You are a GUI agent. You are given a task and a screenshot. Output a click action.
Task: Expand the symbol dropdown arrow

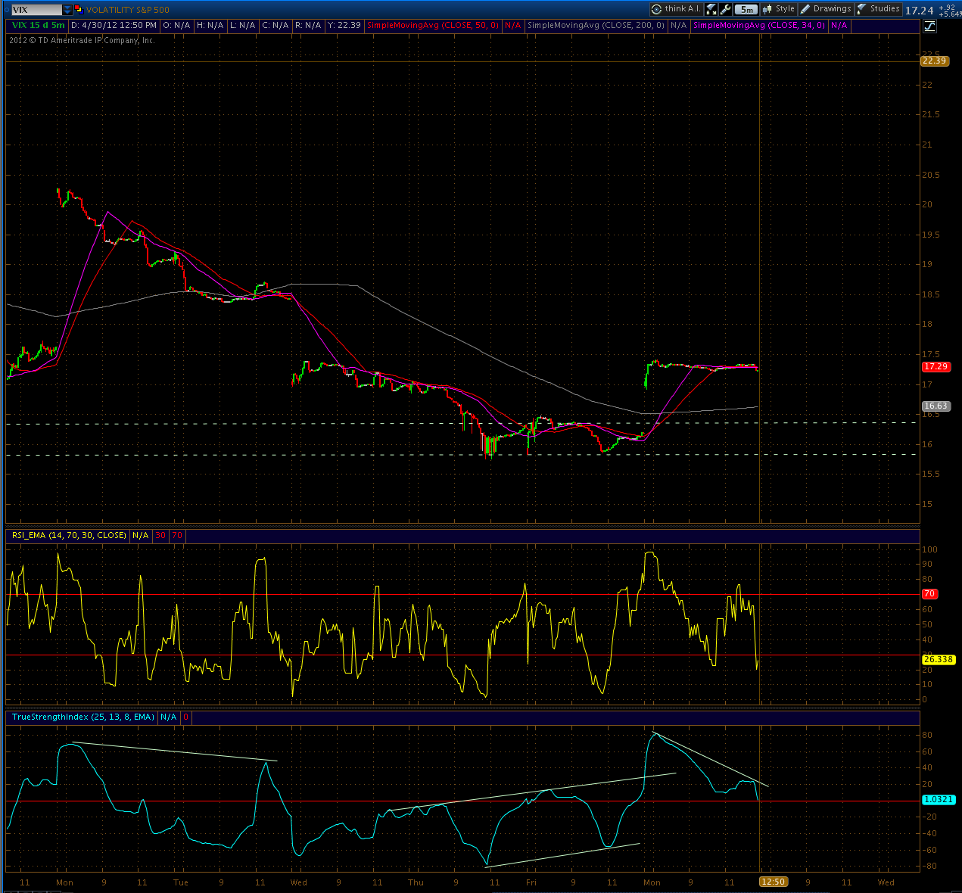point(67,10)
